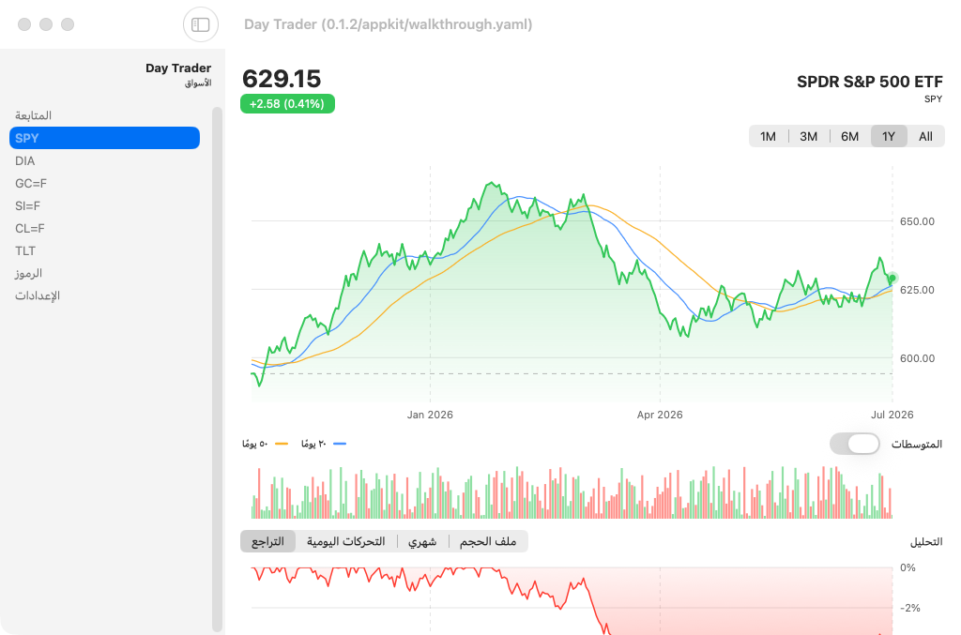The width and height of the screenshot is (961, 635).
Task: Select the 1Y chart range
Action: click(x=889, y=136)
